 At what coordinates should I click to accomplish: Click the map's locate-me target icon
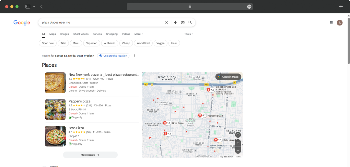tap(238, 135)
